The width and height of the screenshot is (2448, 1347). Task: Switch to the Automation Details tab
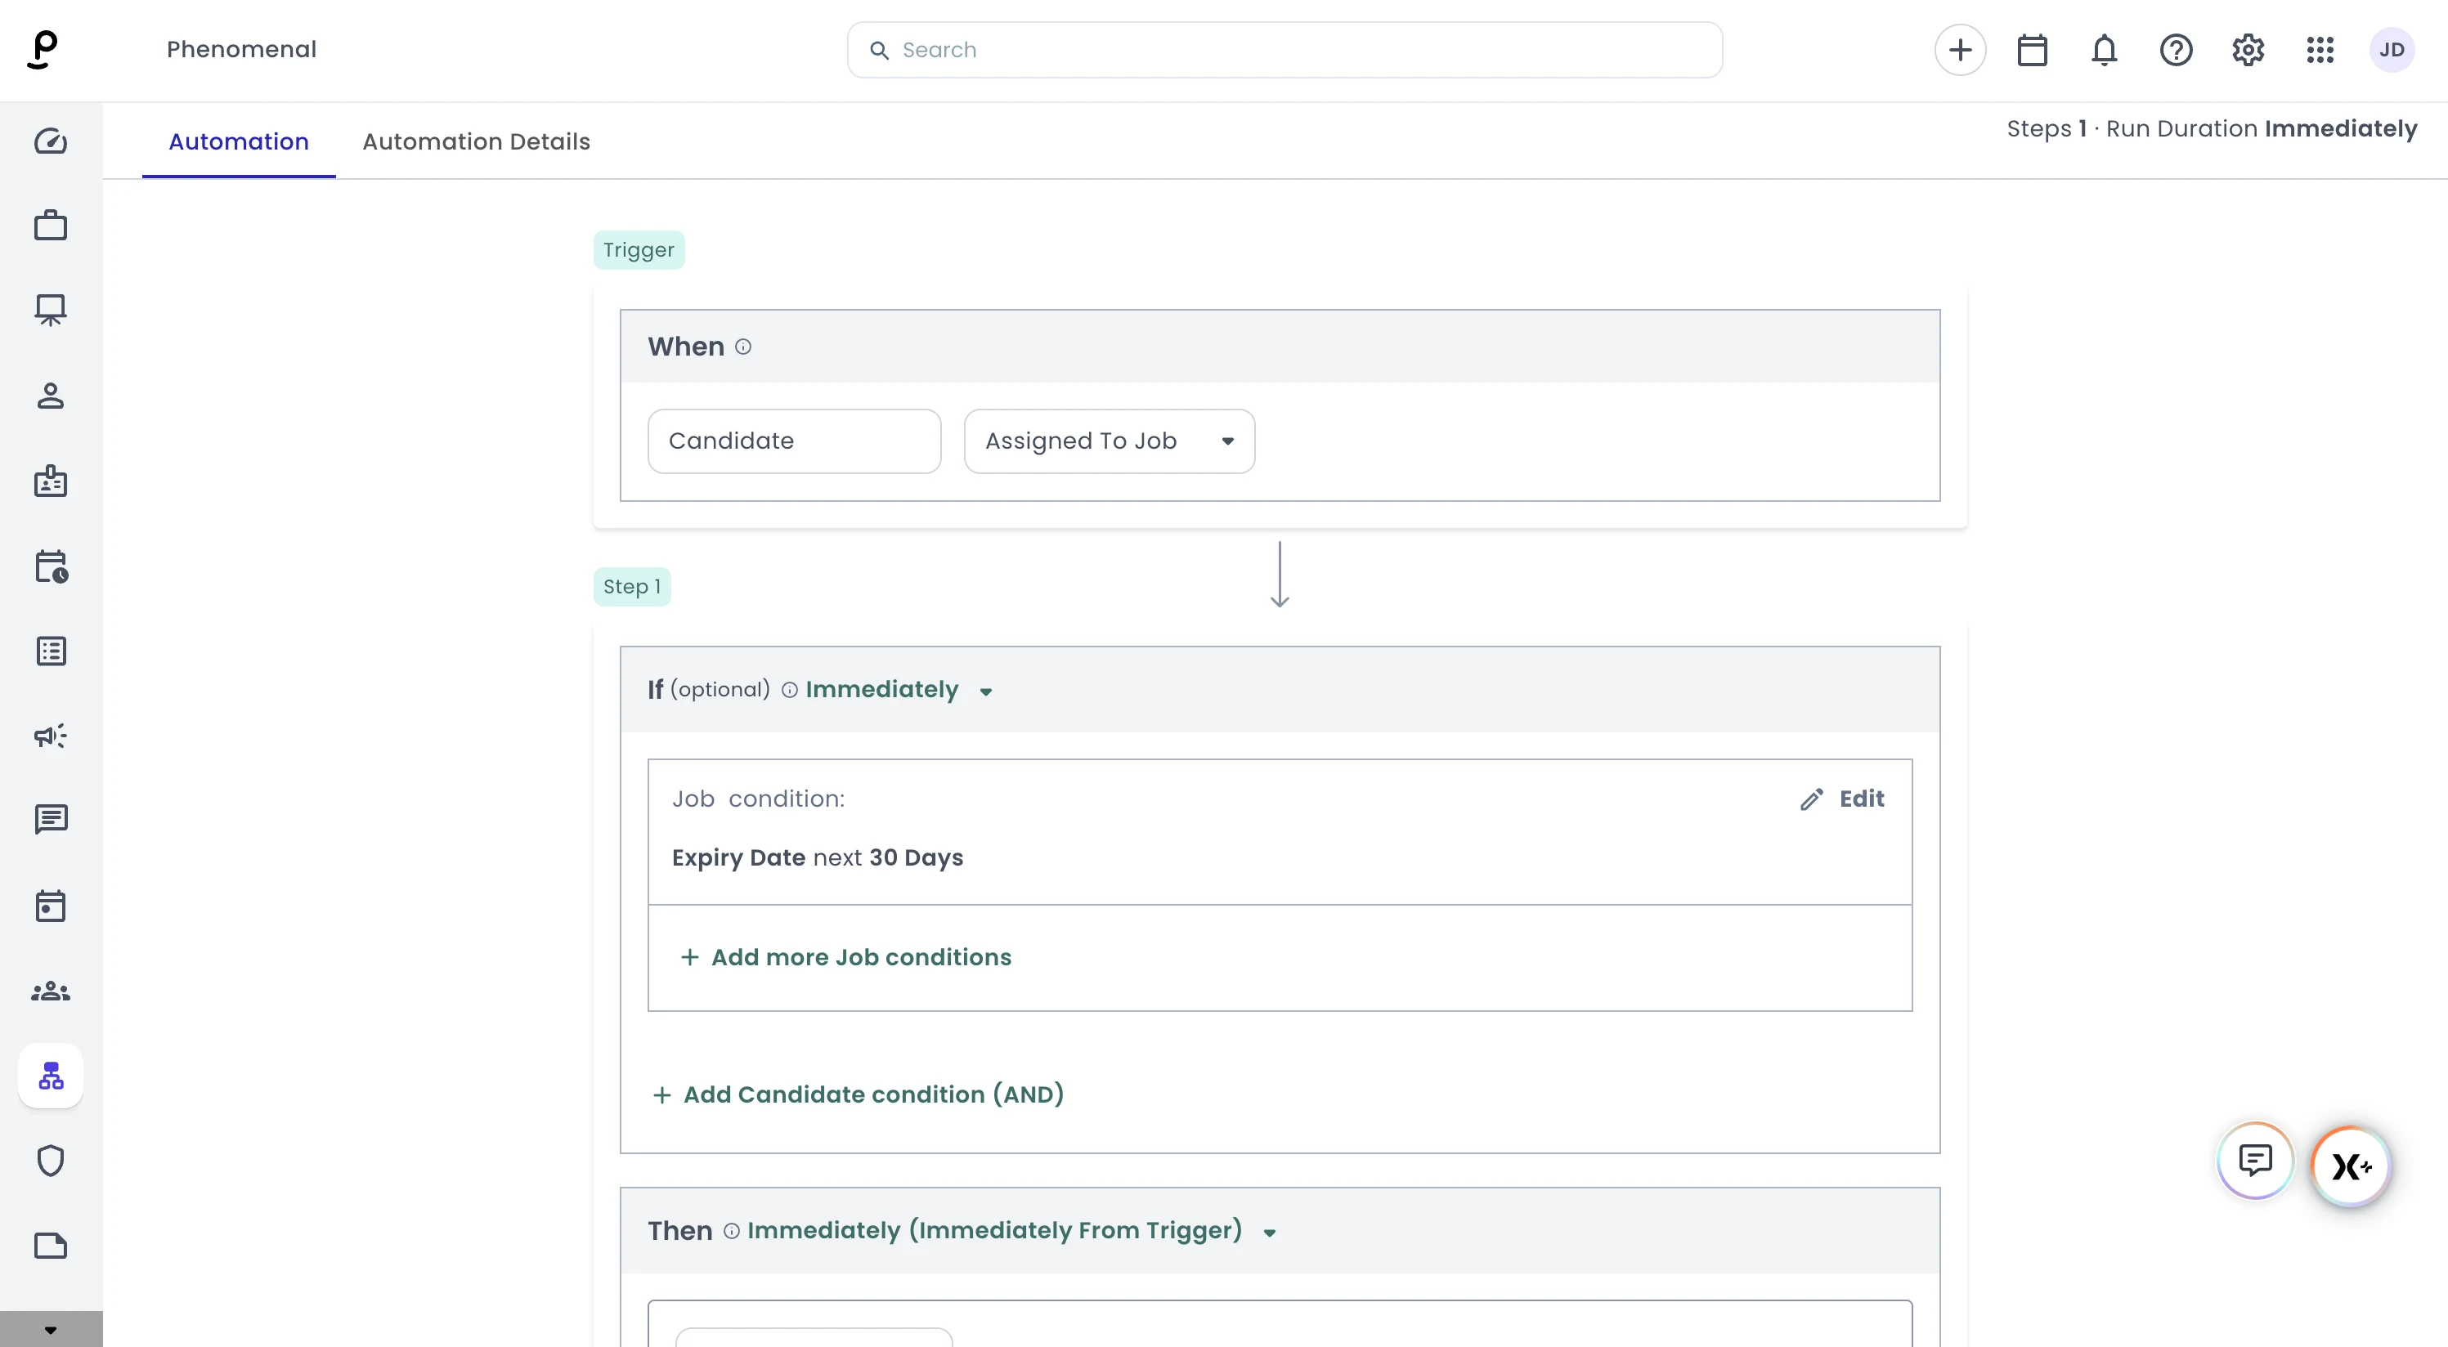pos(476,141)
